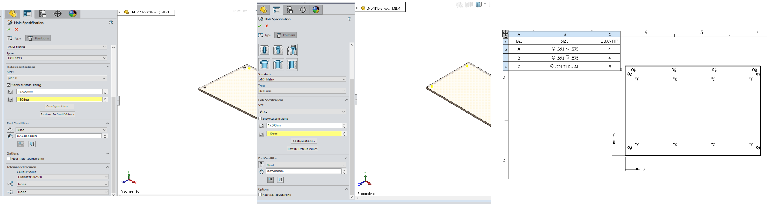The image size is (767, 215).
Task: Switch to Type tab in middle panel
Action: (265, 35)
